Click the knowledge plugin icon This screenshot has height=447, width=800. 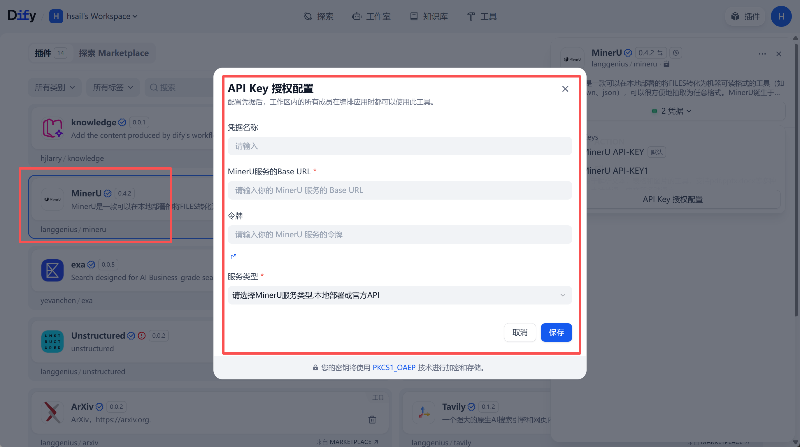52,128
